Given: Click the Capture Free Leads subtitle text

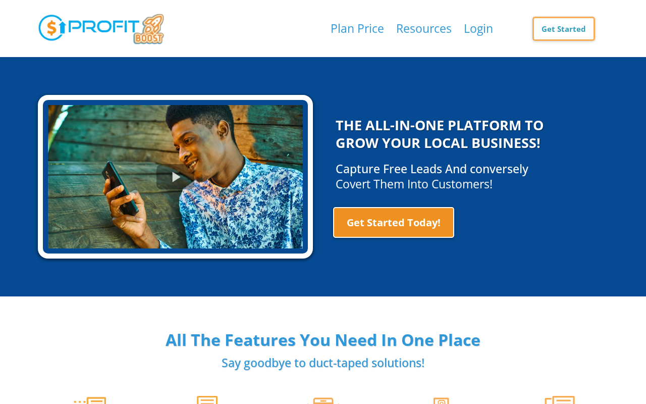Looking at the screenshot, I should click(432, 176).
